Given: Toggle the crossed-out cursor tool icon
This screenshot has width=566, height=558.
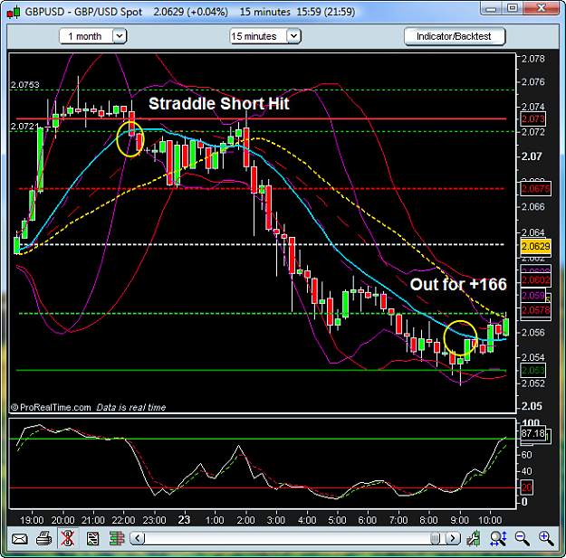Looking at the screenshot, I should tap(68, 538).
